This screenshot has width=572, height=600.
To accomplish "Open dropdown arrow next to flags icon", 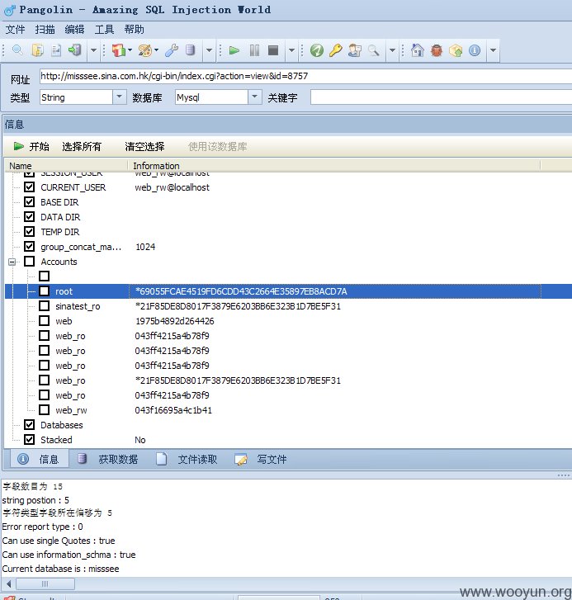I will [130, 50].
